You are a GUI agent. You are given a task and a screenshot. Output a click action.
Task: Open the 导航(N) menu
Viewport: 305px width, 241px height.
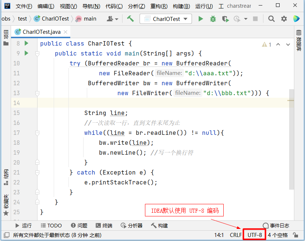[x=91, y=6]
